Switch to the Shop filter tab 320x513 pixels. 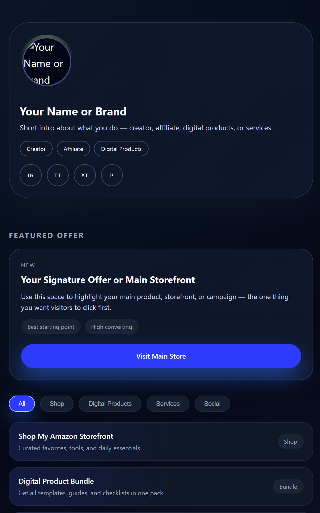pyautogui.click(x=57, y=404)
